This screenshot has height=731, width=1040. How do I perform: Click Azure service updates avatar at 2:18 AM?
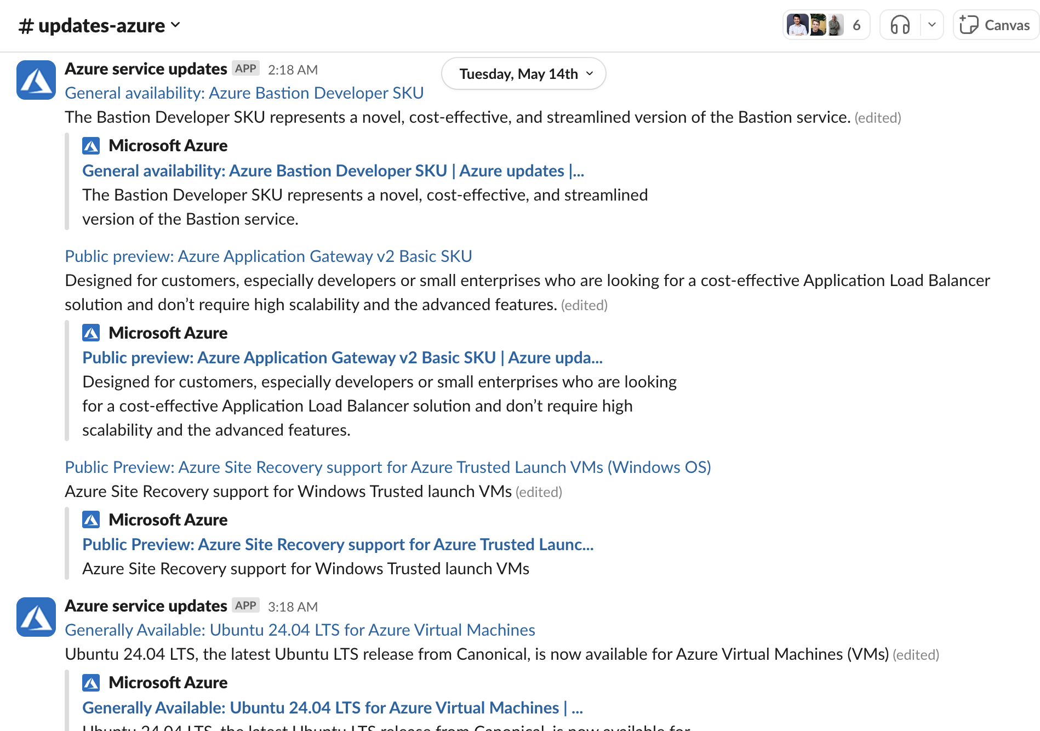36,80
